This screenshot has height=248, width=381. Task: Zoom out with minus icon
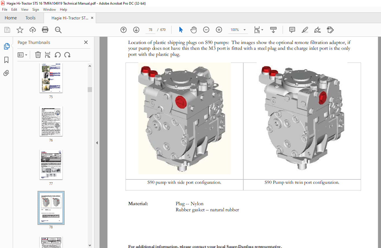pyautogui.click(x=206, y=30)
